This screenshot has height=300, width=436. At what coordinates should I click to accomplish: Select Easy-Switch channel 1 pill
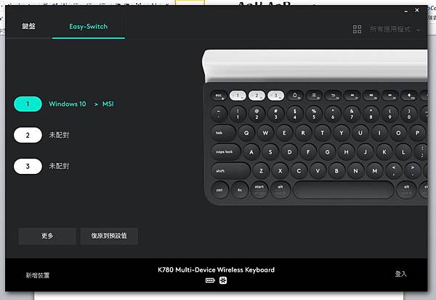(28, 104)
